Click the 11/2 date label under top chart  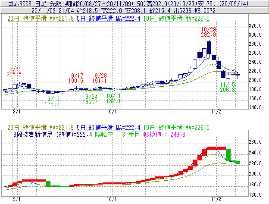pos(216,112)
